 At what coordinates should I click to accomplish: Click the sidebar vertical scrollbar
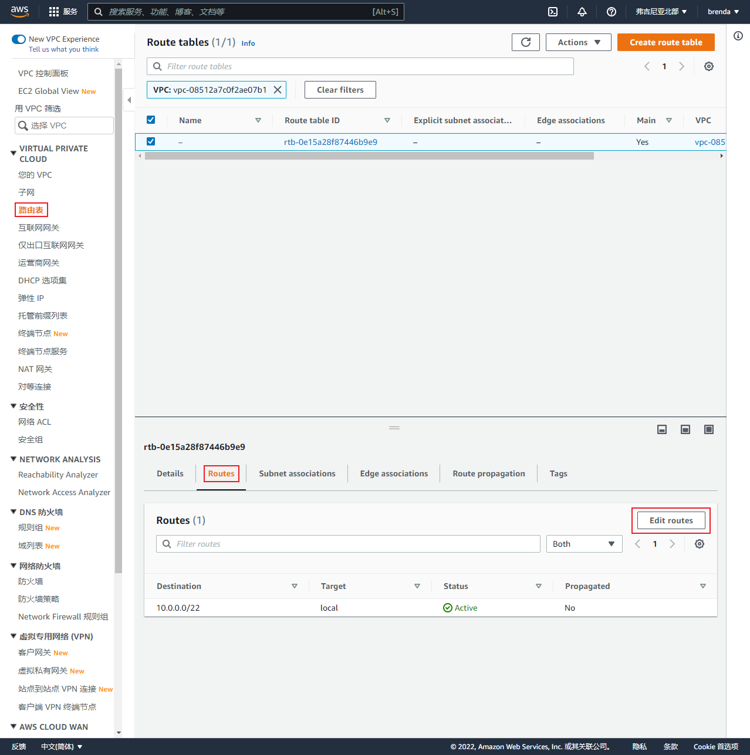119,320
